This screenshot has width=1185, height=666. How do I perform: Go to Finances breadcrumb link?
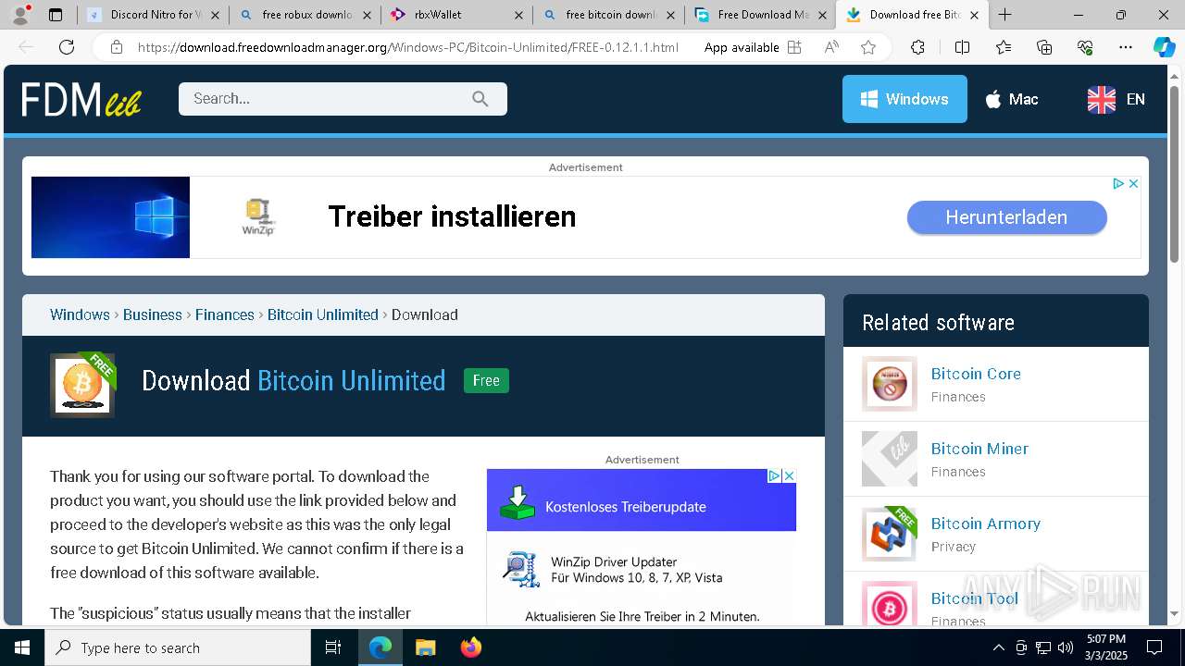click(225, 314)
